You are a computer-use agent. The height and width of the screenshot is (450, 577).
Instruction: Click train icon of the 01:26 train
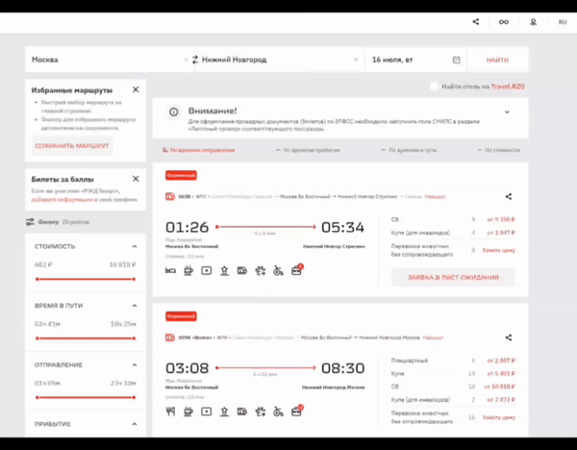tap(170, 196)
